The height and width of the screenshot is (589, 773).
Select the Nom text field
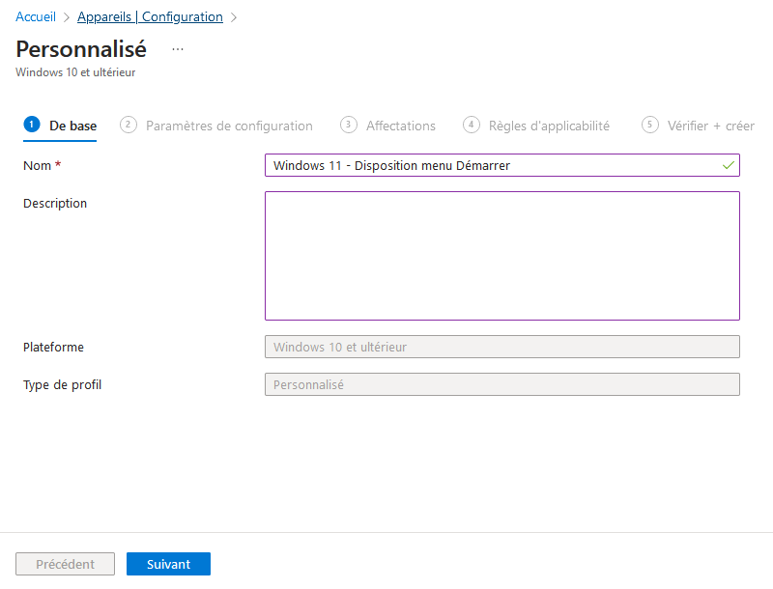[483, 165]
